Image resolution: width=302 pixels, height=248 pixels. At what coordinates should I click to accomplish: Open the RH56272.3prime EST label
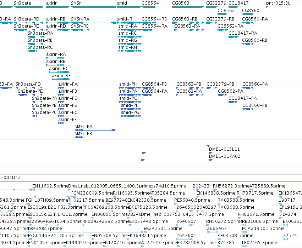tap(231, 186)
